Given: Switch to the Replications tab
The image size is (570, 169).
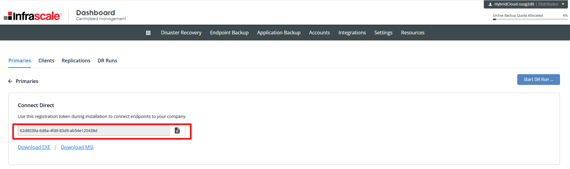Looking at the screenshot, I should 76,61.
